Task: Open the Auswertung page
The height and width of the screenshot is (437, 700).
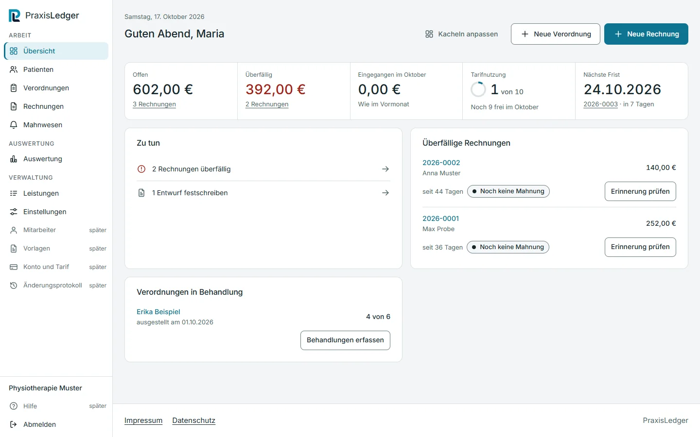Action: tap(56, 159)
